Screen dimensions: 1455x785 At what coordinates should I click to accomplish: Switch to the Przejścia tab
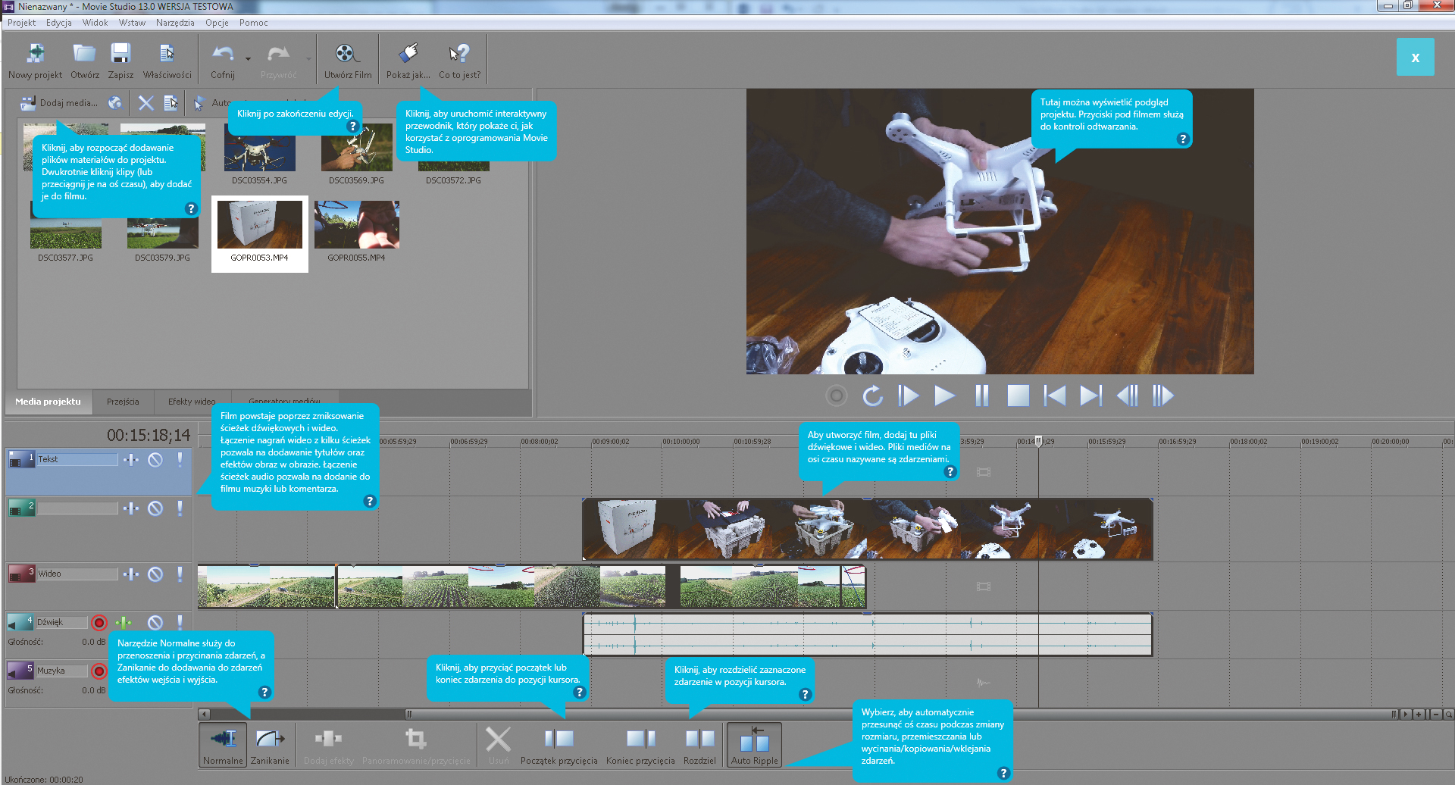(123, 402)
